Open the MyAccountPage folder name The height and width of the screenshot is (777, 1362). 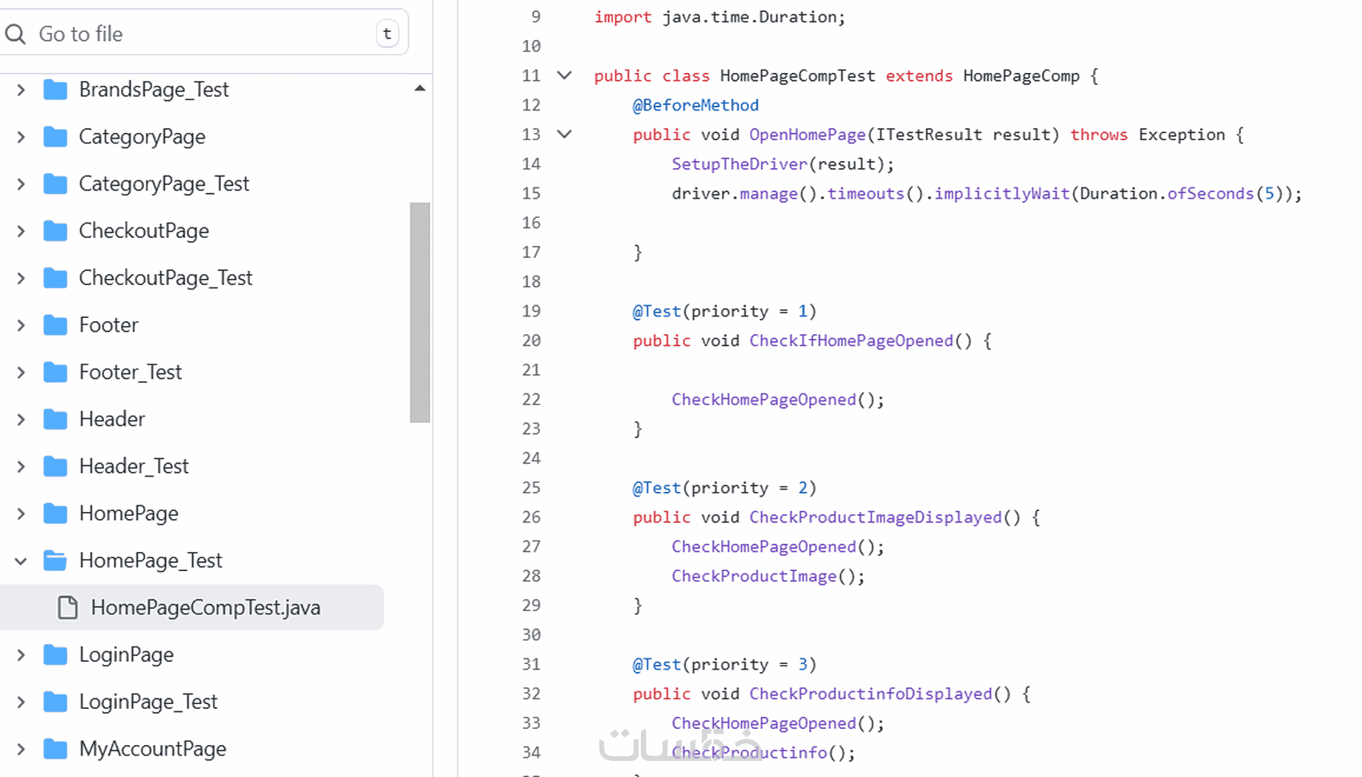click(153, 749)
